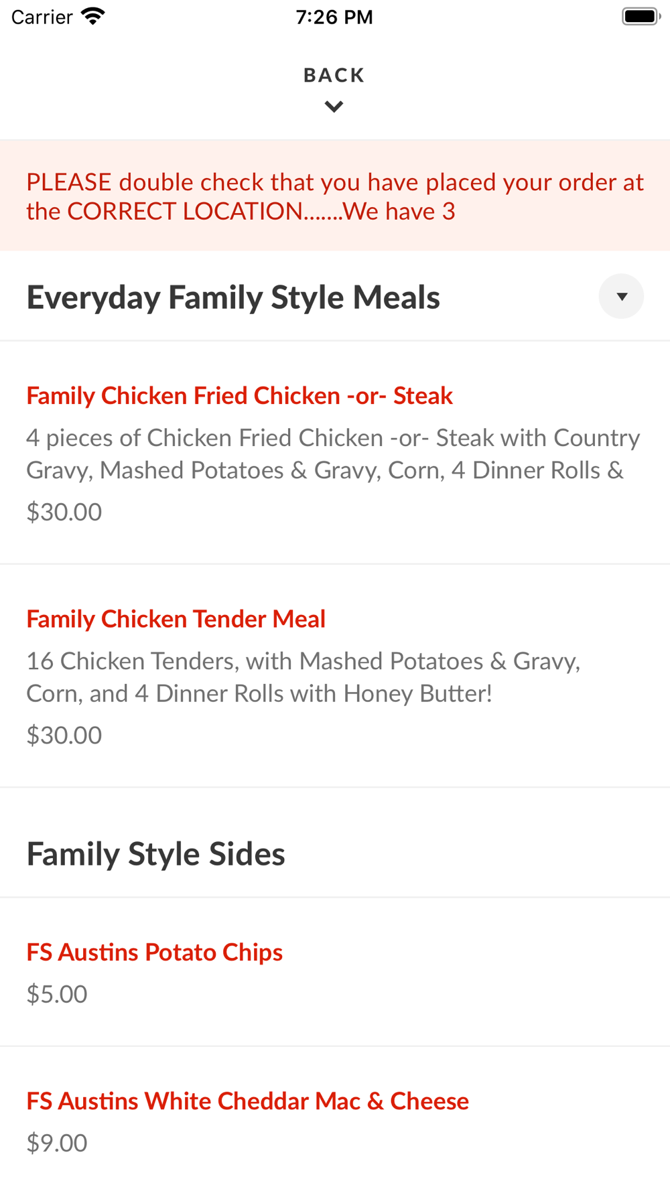670x1191 pixels.
Task: Tap the $9.00 Mac & Cheese price
Action: (x=57, y=1143)
